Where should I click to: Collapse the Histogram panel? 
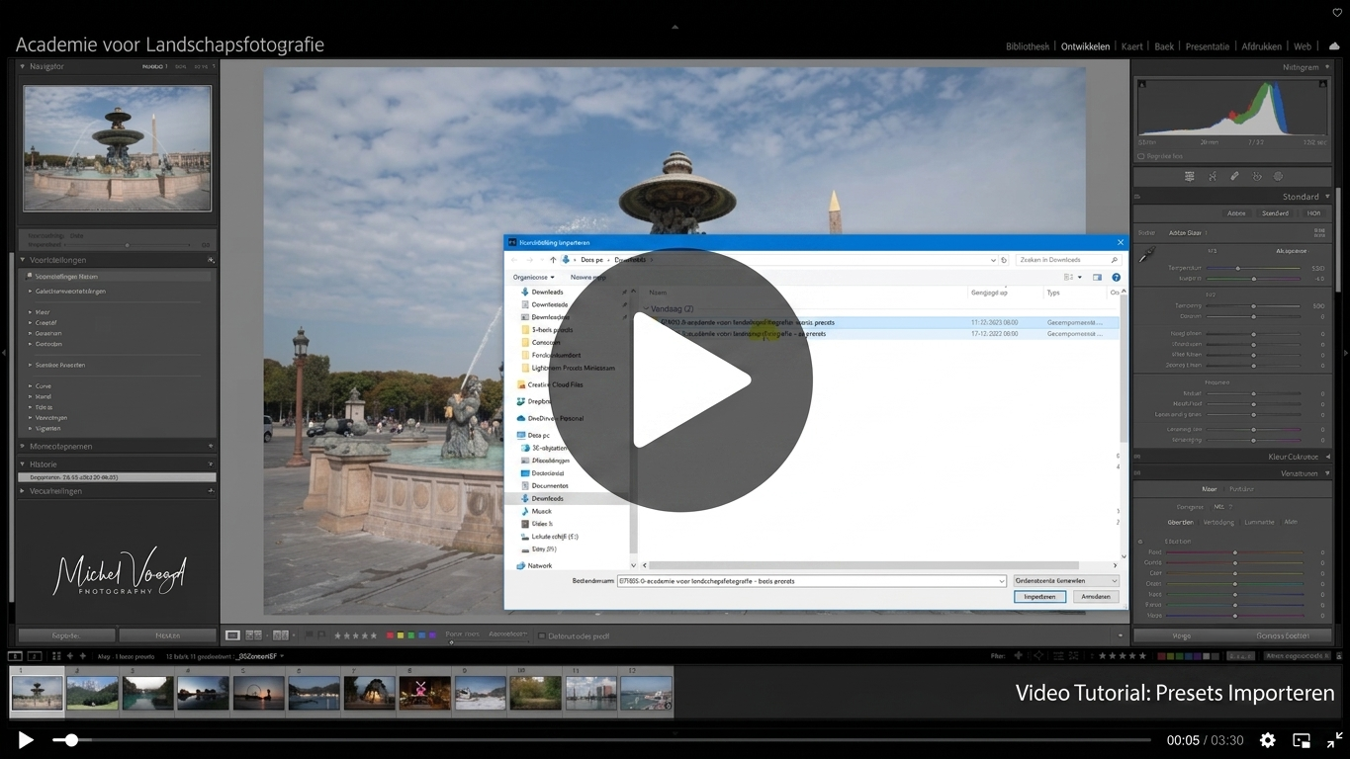(1327, 67)
